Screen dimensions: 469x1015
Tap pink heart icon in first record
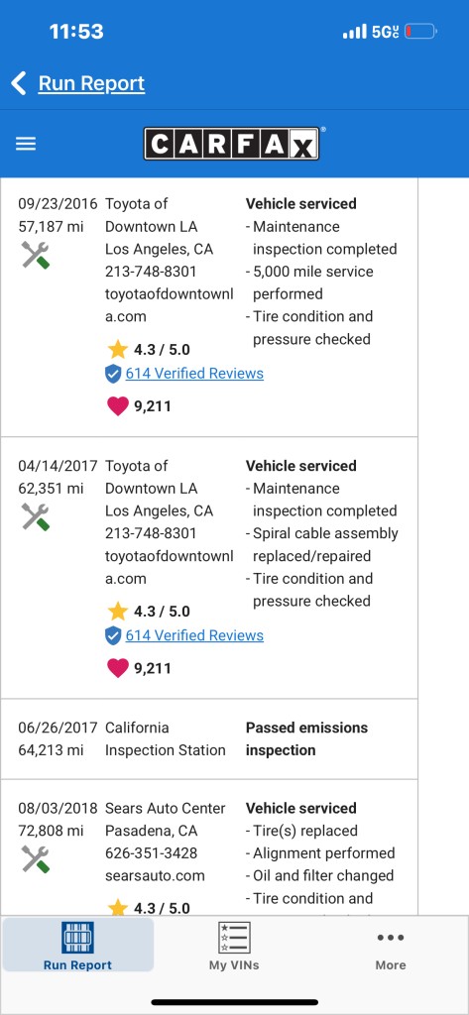pos(117,406)
